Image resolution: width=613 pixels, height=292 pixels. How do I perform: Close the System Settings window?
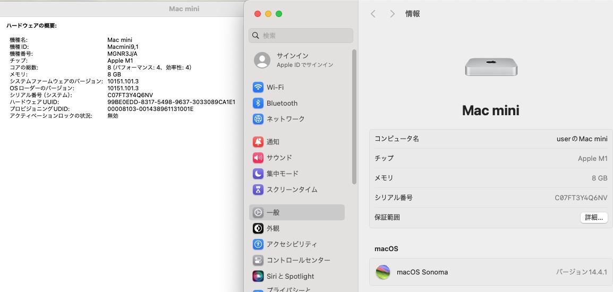[257, 14]
